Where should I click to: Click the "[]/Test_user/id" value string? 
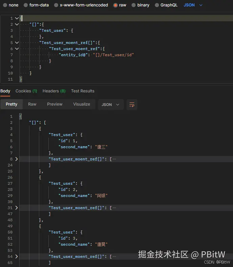113,55
